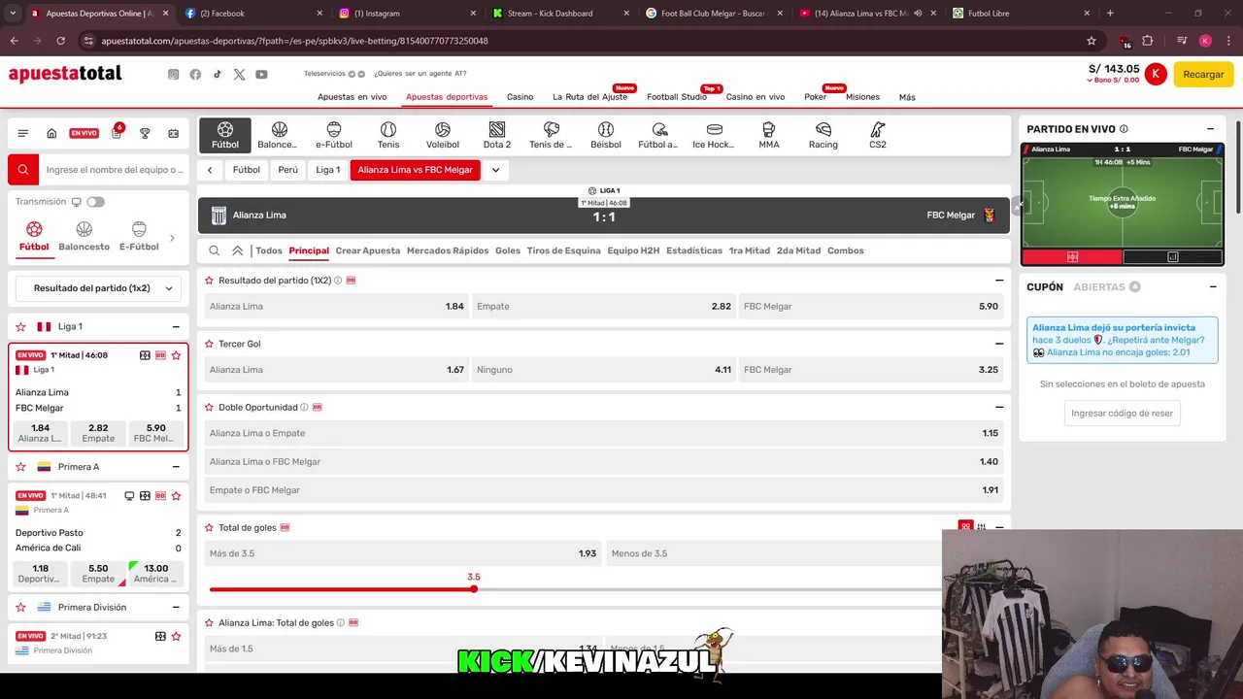Collapse the CUPÓN panel

click(x=1212, y=287)
